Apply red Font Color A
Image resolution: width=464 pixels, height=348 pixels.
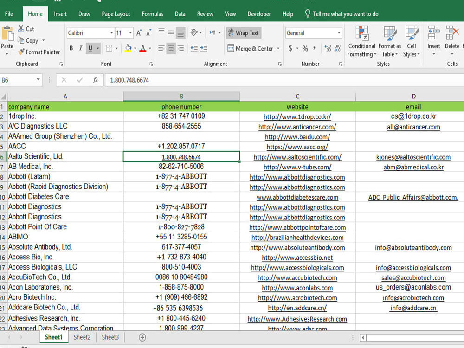coord(143,48)
